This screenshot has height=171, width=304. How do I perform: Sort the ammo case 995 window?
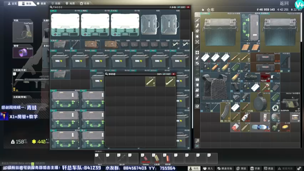pos(167,74)
